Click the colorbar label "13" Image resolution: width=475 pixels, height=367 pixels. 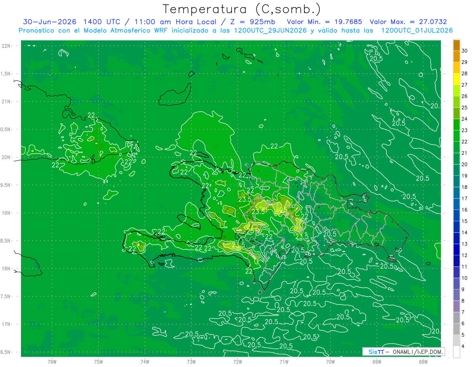pyautogui.click(x=465, y=244)
